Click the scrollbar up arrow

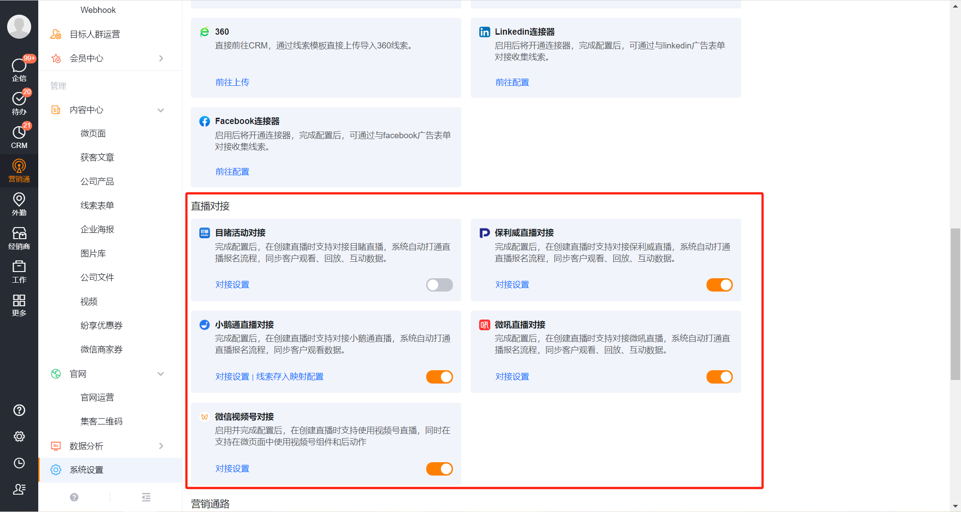(955, 6)
